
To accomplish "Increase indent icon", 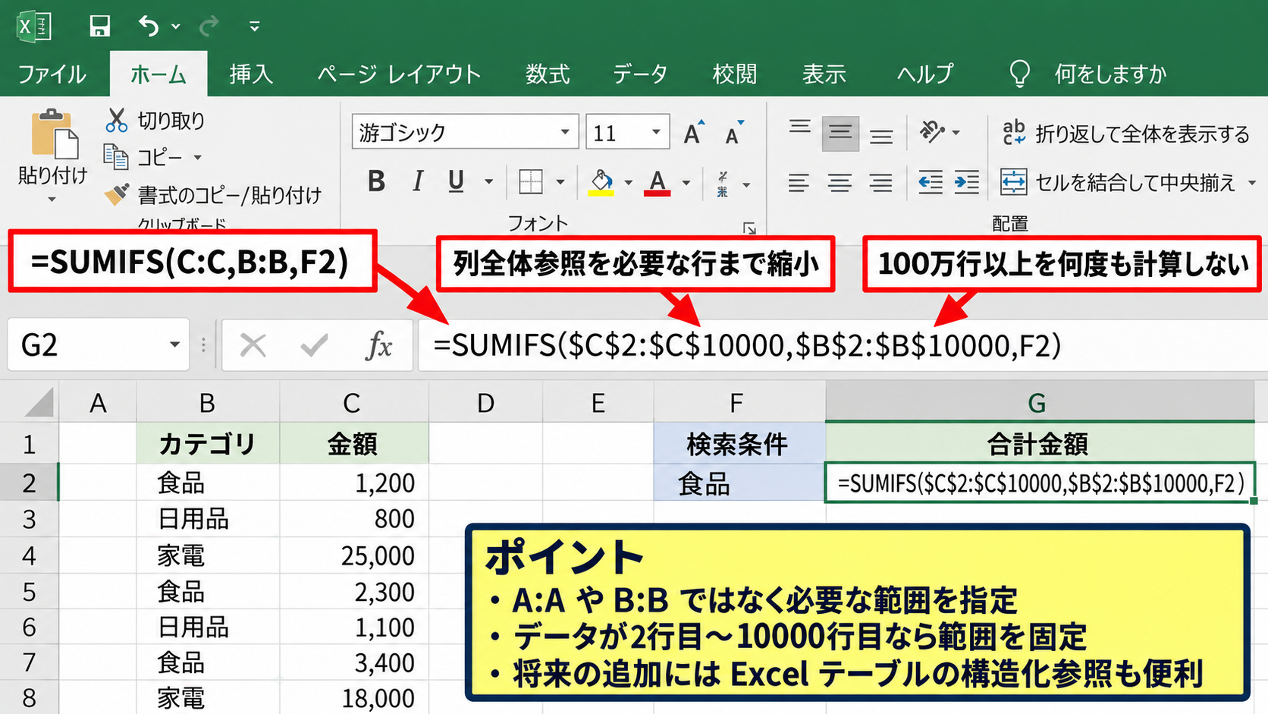I will click(967, 182).
